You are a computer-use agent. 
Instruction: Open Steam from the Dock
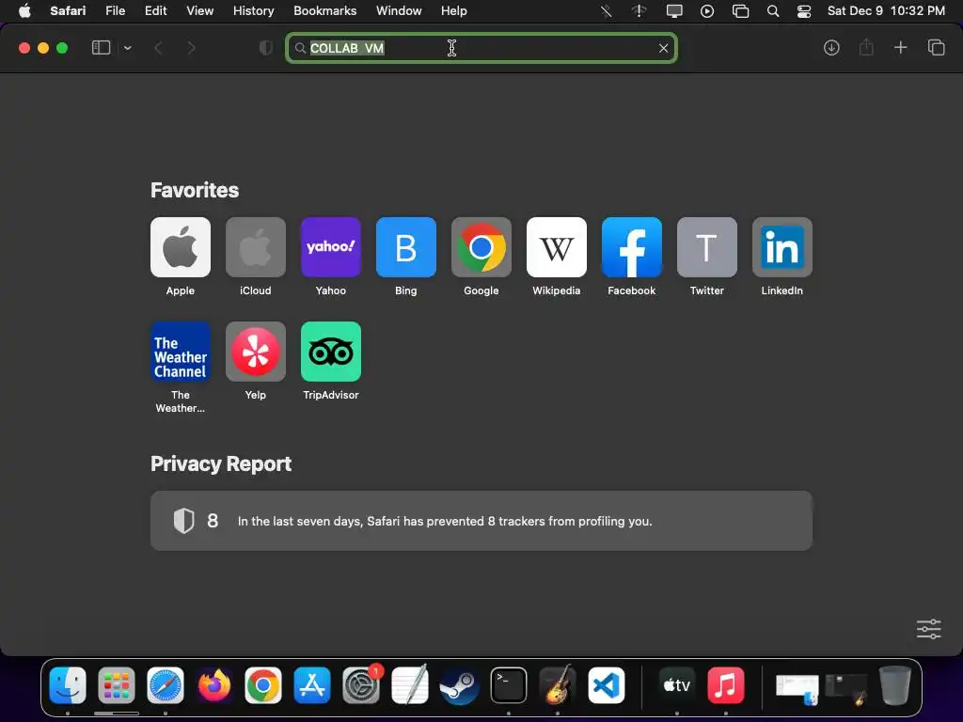coord(459,684)
